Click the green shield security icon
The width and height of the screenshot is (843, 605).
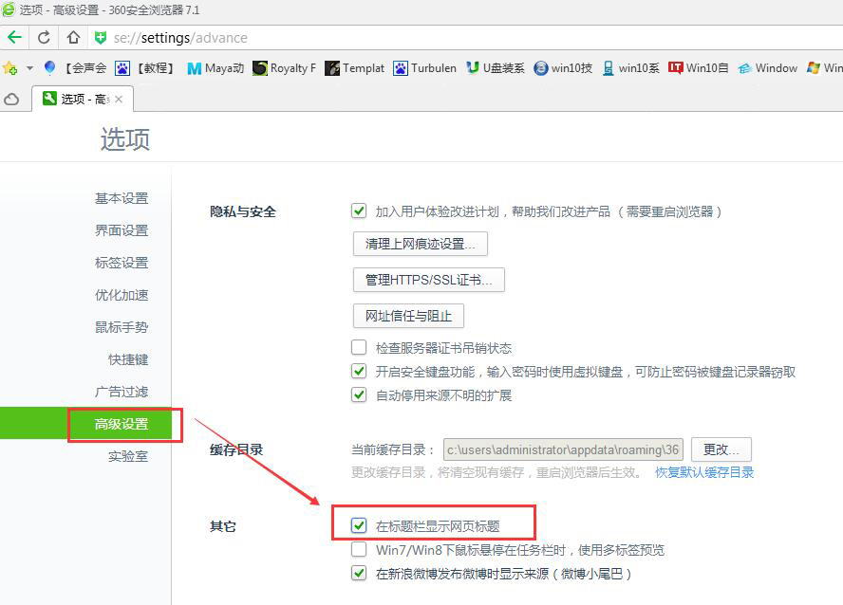click(x=100, y=38)
